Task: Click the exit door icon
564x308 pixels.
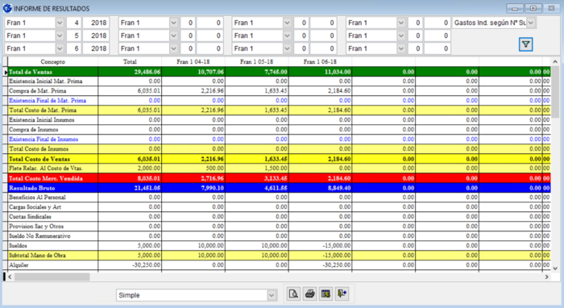Action: 342,294
